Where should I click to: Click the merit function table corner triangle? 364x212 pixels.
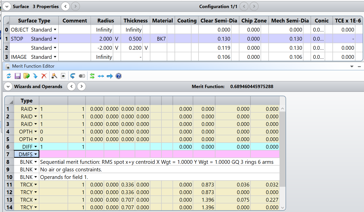(x=10, y=101)
